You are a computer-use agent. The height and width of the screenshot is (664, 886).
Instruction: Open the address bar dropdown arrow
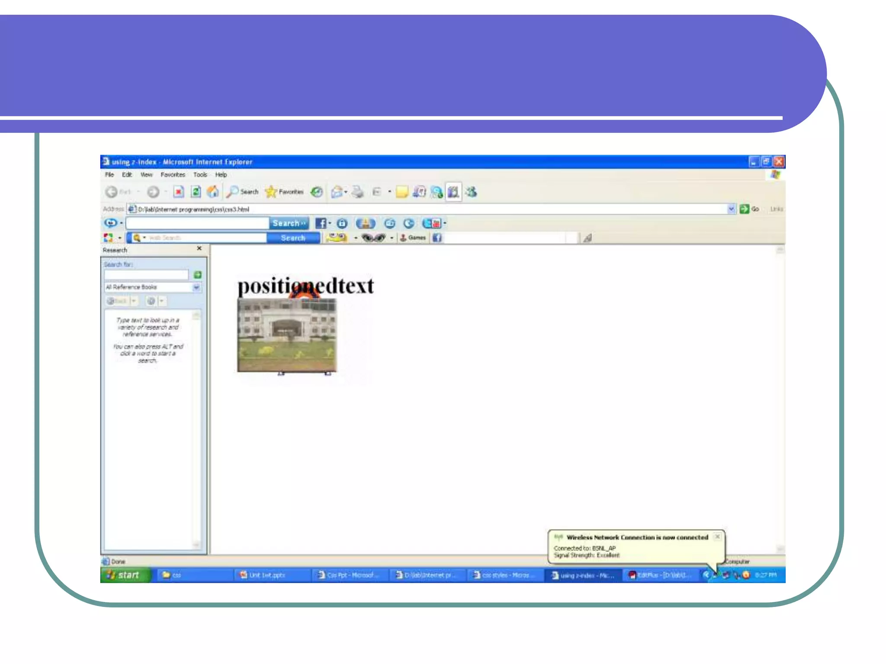[x=731, y=209]
